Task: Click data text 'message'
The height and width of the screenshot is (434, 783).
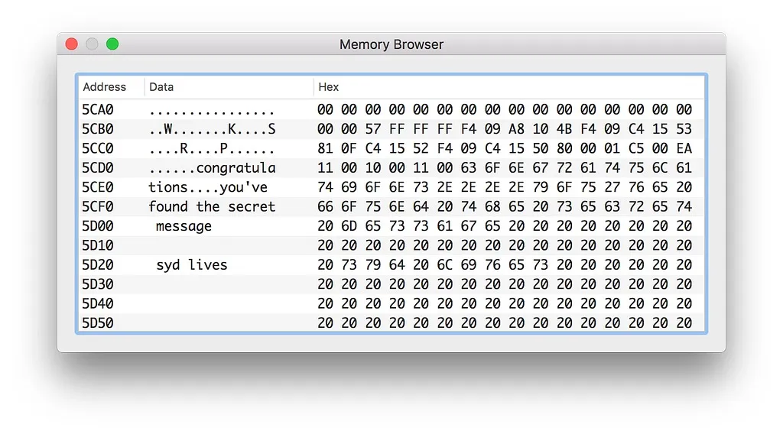Action: [x=184, y=226]
